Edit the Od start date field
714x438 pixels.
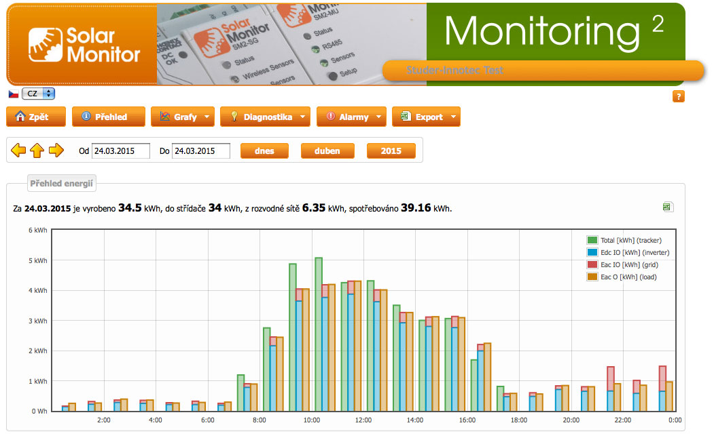121,151
